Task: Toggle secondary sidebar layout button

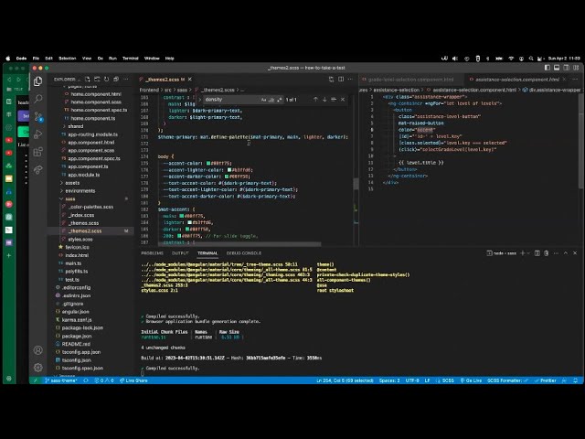Action: pyautogui.click(x=567, y=68)
